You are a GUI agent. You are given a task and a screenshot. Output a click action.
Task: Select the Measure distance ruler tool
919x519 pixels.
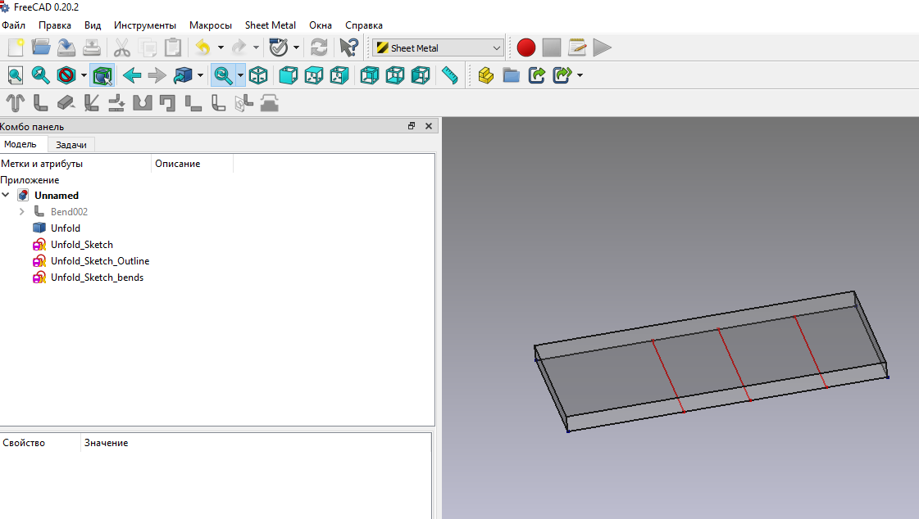point(449,76)
